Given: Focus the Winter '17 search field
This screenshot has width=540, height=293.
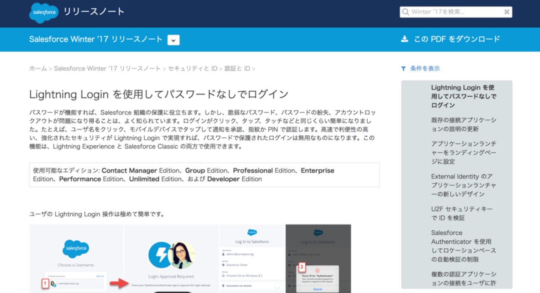Looking at the screenshot, I should [x=456, y=12].
